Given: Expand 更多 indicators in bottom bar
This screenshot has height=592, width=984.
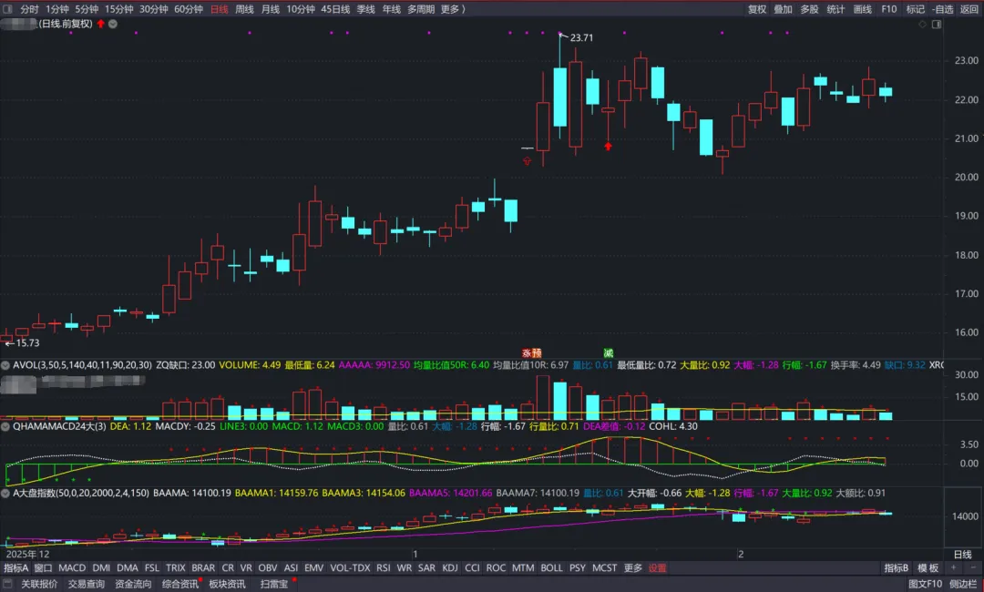Looking at the screenshot, I should [x=632, y=567].
